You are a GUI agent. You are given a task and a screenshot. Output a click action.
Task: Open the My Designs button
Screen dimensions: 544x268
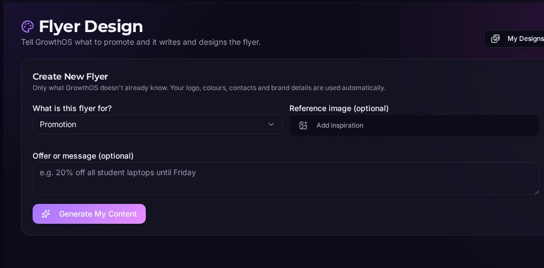[514, 39]
